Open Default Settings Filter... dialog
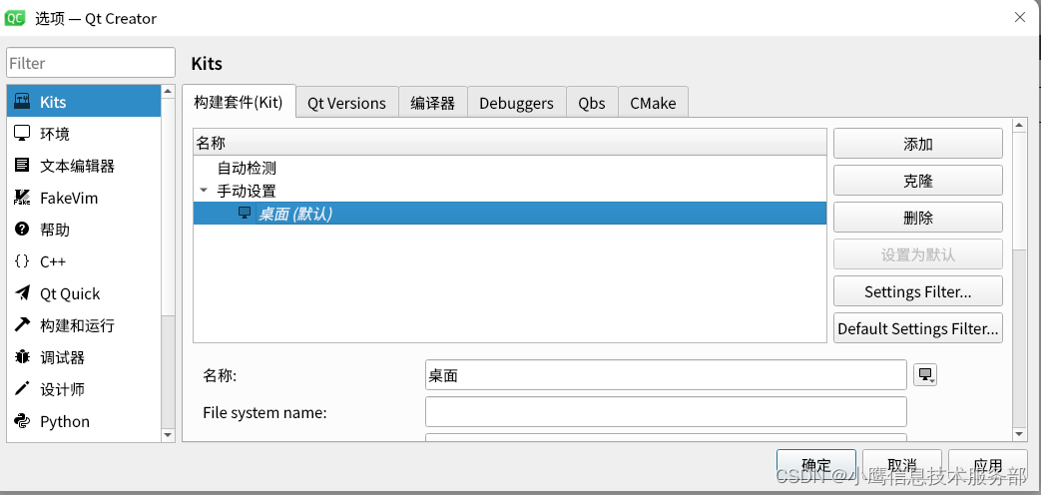 pos(917,328)
